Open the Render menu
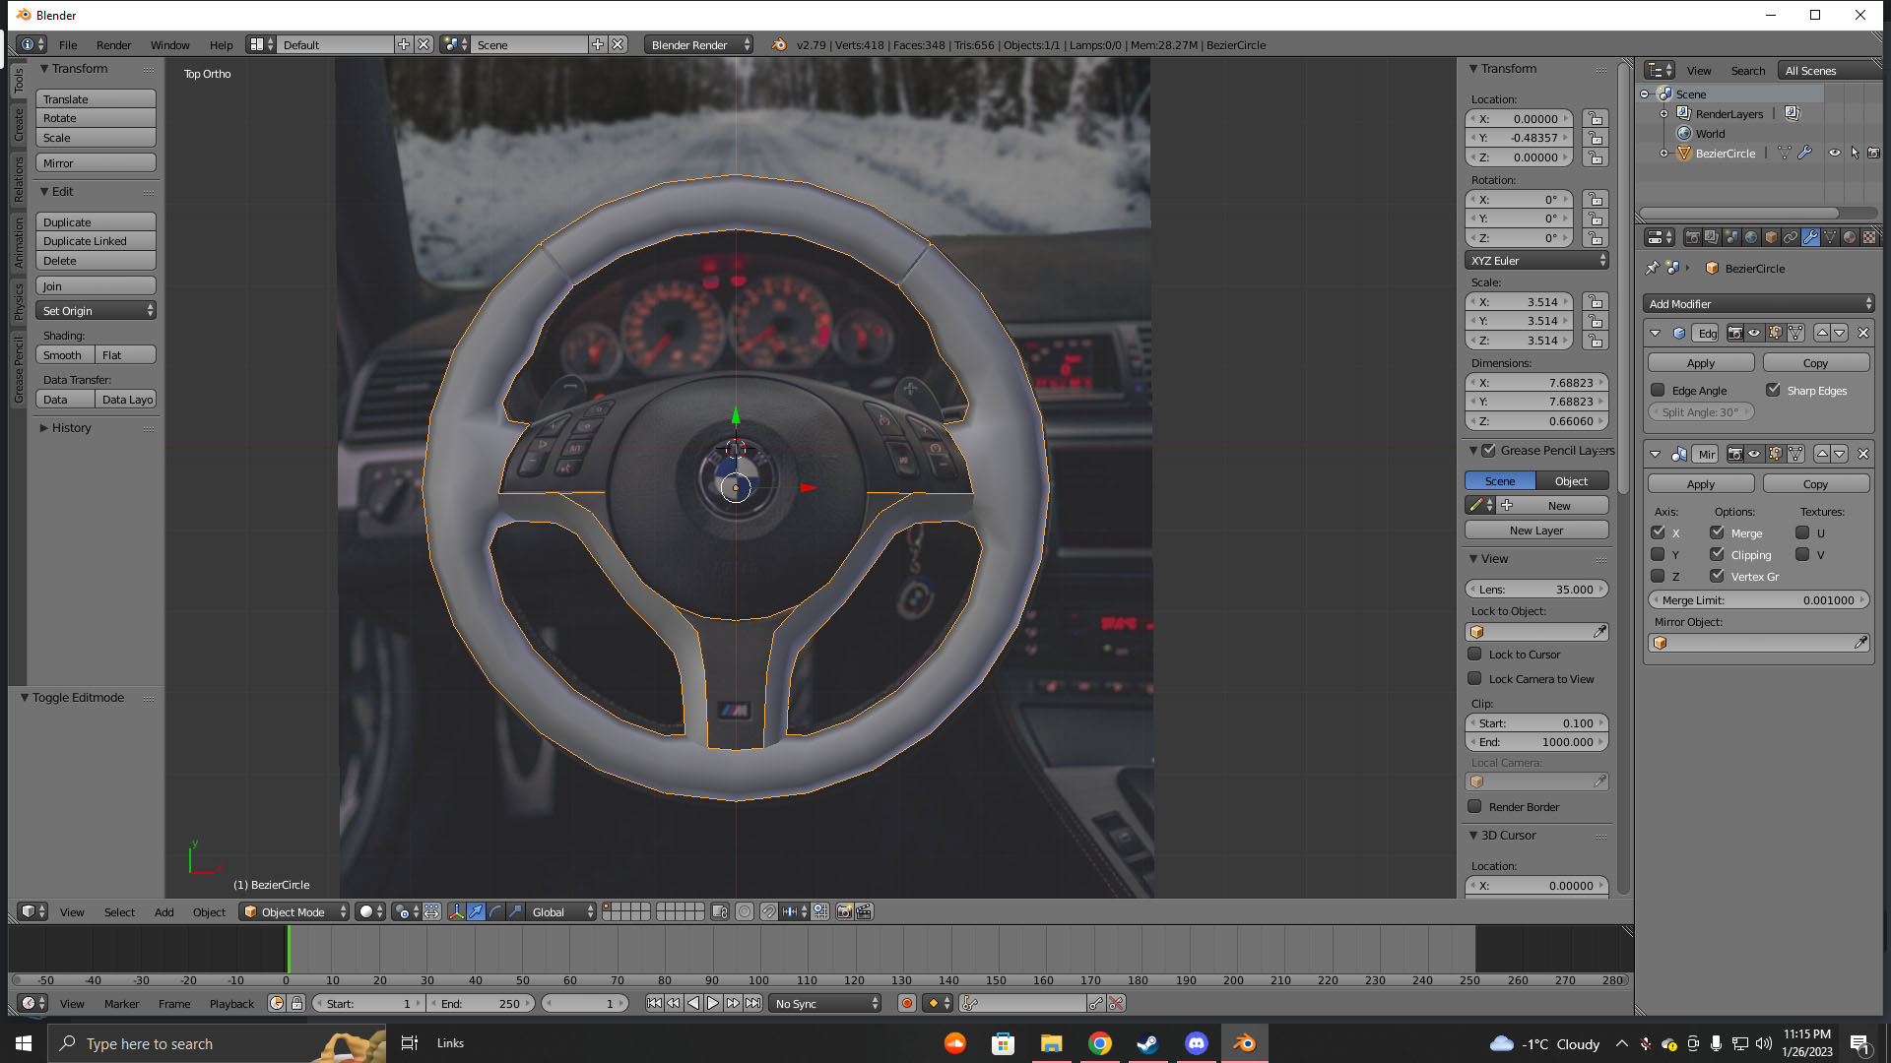 click(113, 45)
